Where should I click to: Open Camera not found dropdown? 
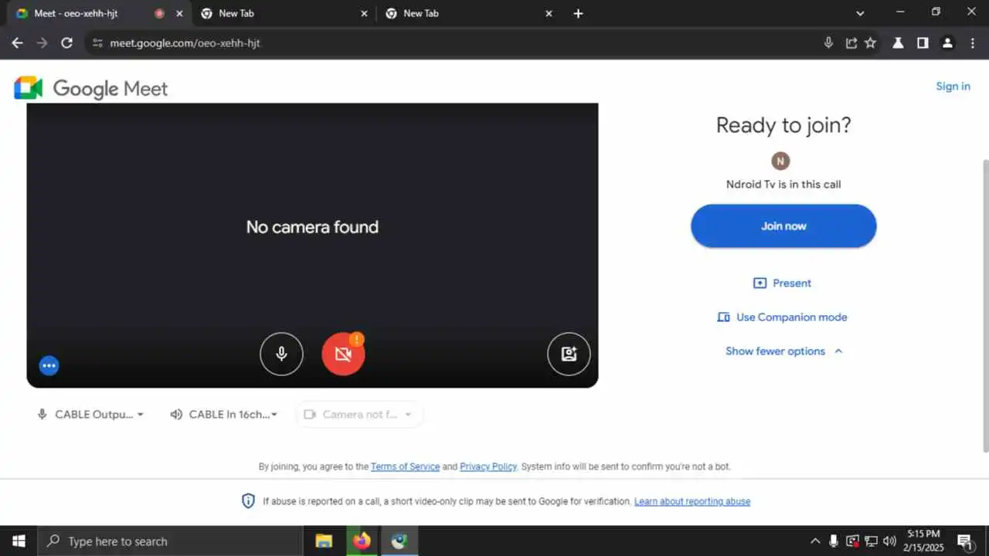[359, 415]
